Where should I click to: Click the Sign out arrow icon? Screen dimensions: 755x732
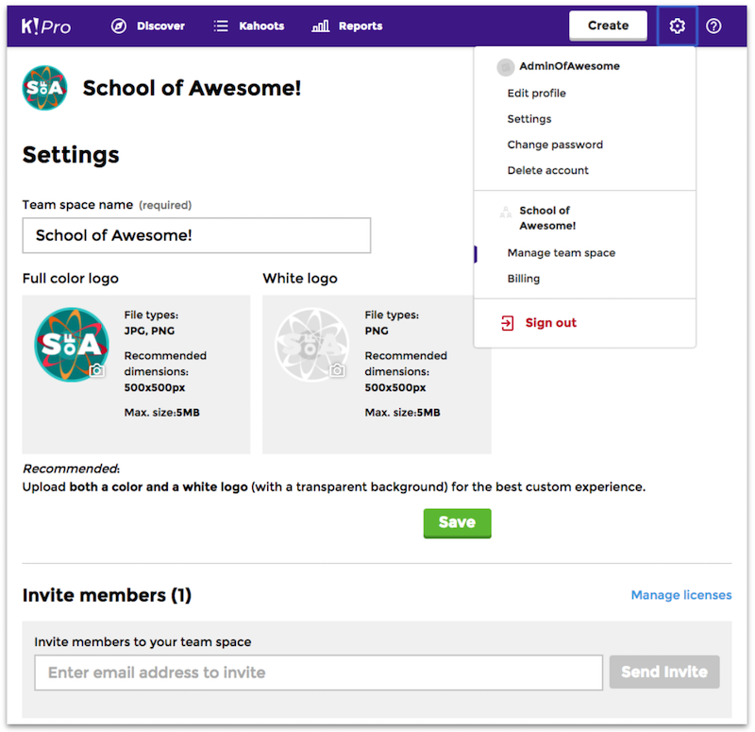[508, 323]
